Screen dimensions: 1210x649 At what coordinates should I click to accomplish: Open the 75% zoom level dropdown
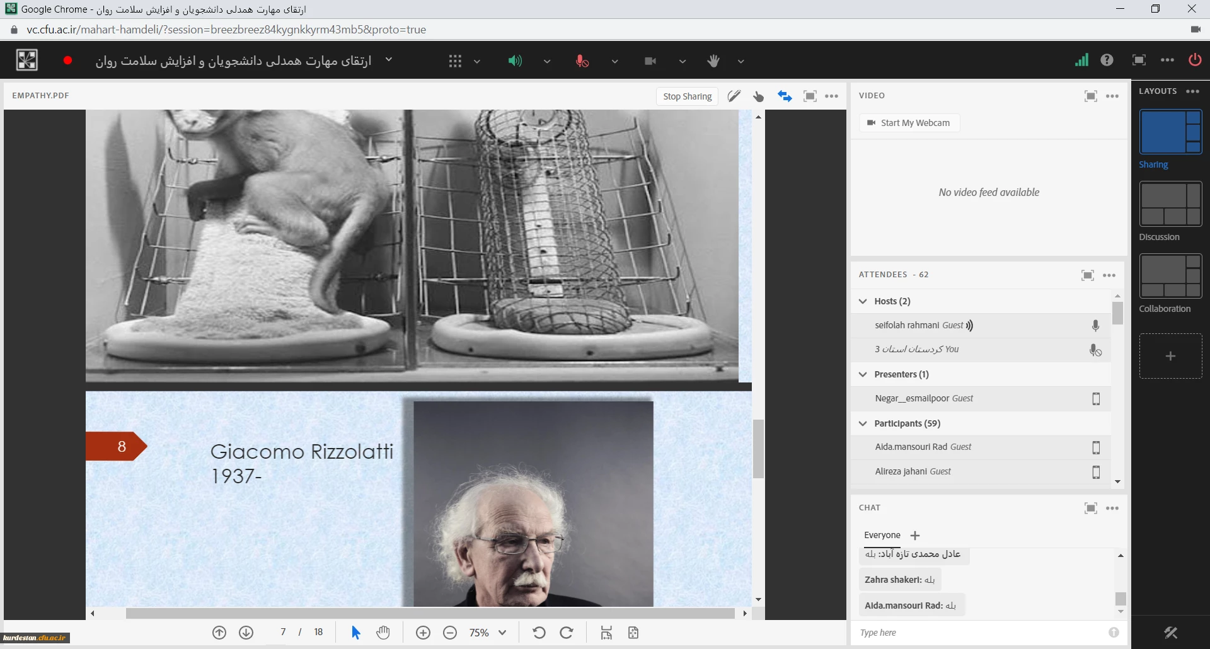502,633
